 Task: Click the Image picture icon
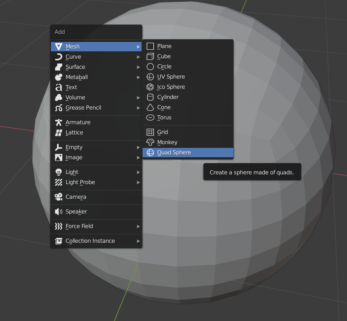[x=58, y=157]
